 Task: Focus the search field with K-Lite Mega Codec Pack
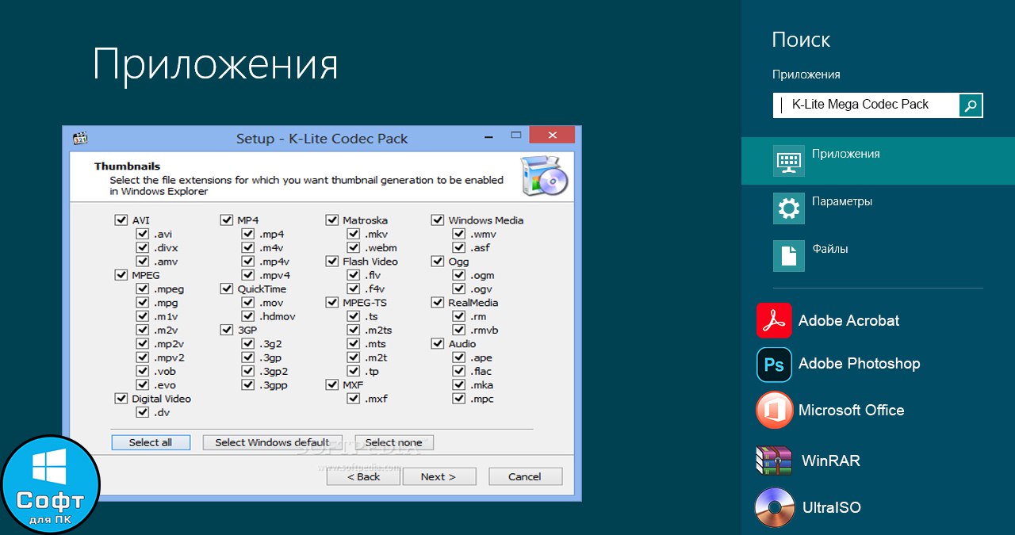(866, 105)
